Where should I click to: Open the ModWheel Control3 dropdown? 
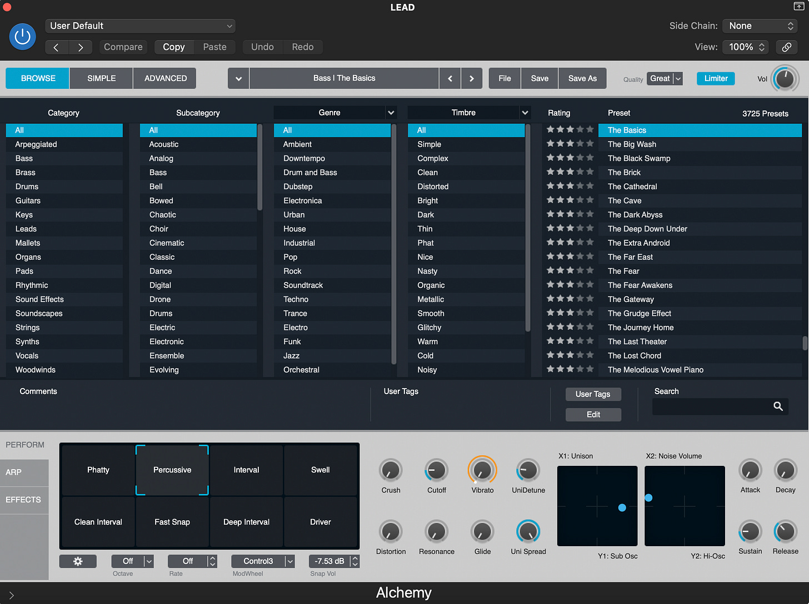(x=263, y=561)
